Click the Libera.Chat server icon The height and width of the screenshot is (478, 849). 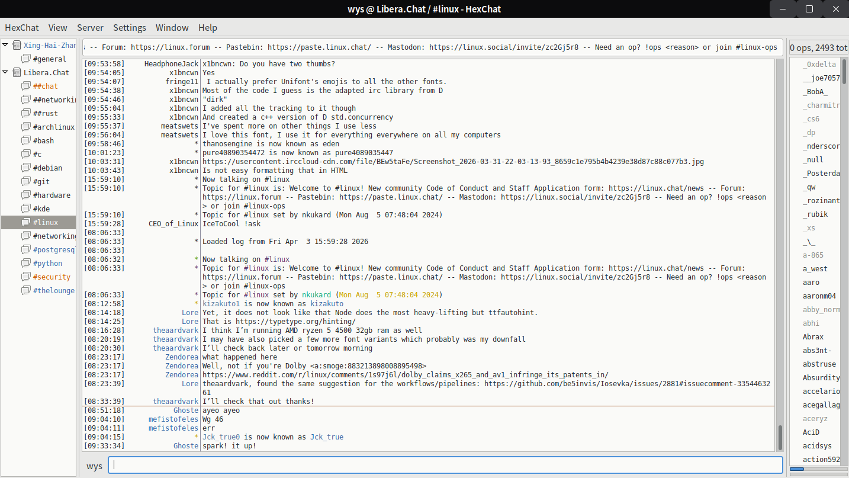click(x=17, y=73)
